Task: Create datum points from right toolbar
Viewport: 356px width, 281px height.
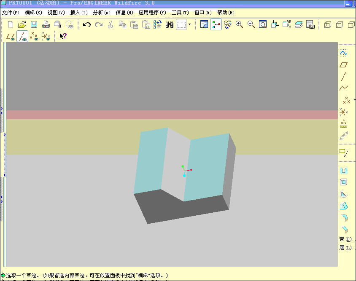Action: click(x=346, y=100)
